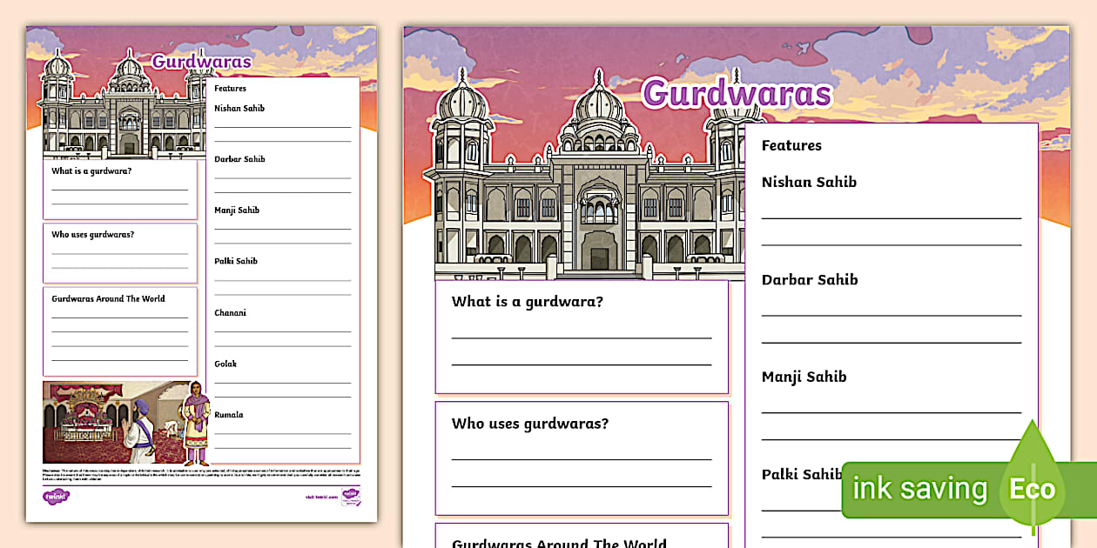Click the Twinkl quality badge bottom right of thumbnail

[350, 496]
